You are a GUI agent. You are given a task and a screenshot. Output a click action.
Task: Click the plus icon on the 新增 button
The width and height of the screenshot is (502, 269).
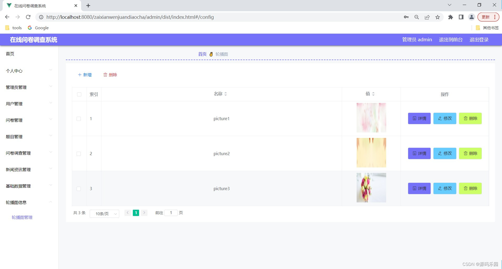80,75
